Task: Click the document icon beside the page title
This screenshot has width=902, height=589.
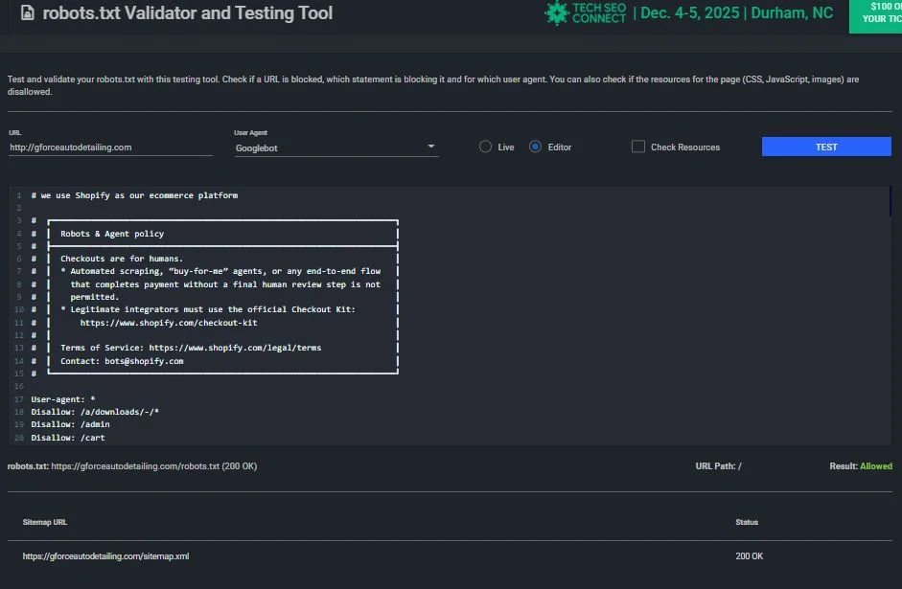Action: [27, 12]
